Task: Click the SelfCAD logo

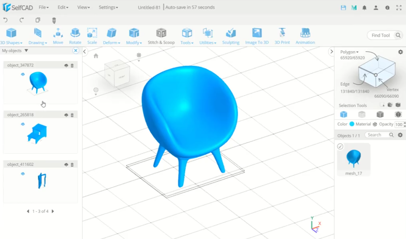Action: [x=18, y=7]
